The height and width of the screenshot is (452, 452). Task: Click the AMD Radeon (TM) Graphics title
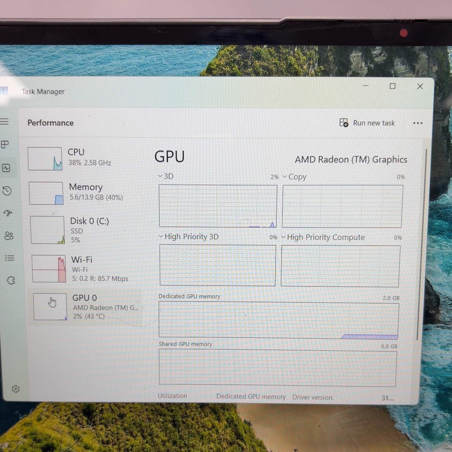pos(351,159)
